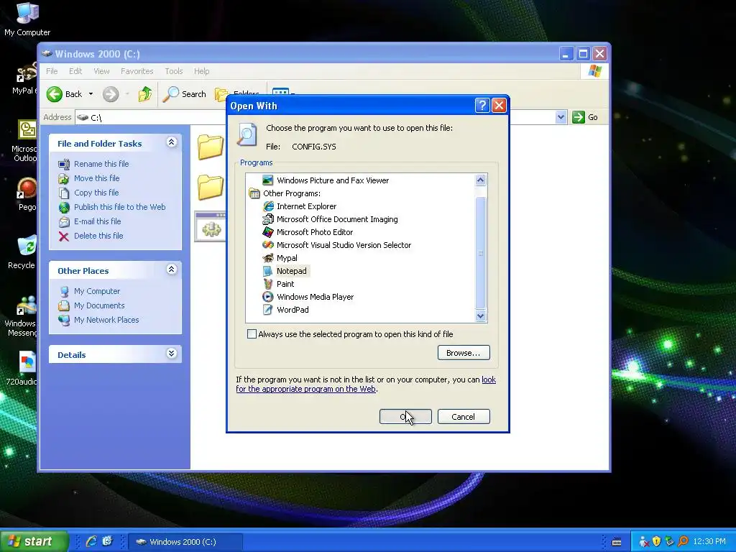This screenshot has height=552, width=736.
Task: Enable Always use the selected program checkbox
Action: coord(252,334)
